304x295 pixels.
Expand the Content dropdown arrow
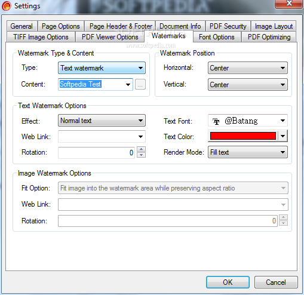[128, 85]
